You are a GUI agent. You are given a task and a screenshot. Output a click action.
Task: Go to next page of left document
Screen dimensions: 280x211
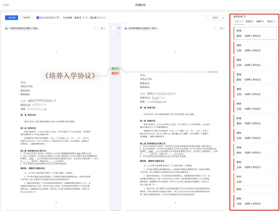(105, 29)
